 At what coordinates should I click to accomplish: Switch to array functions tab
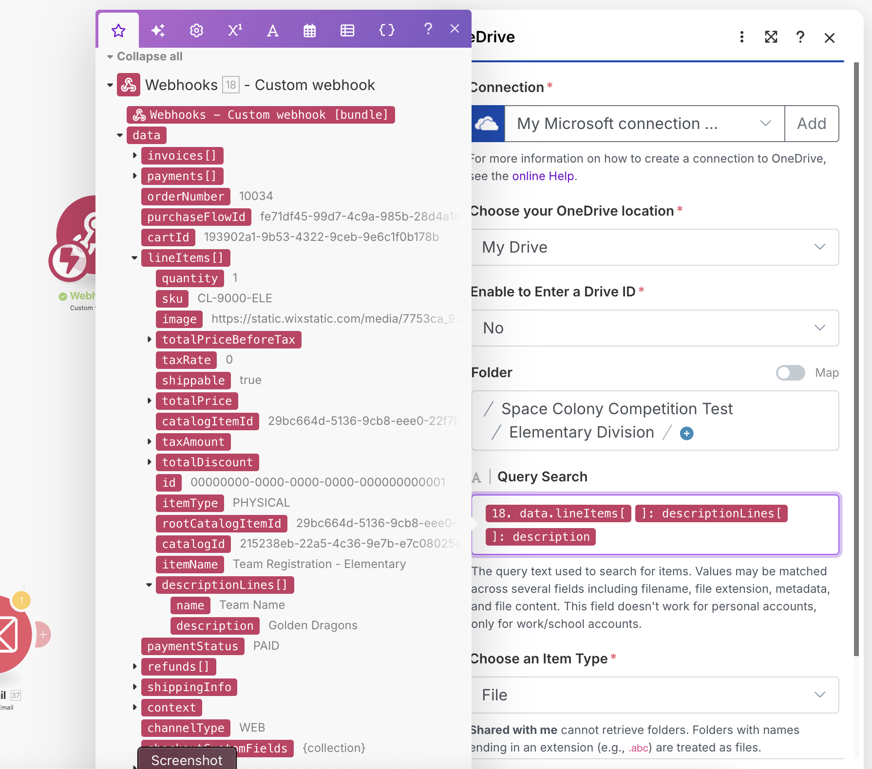pyautogui.click(x=347, y=31)
